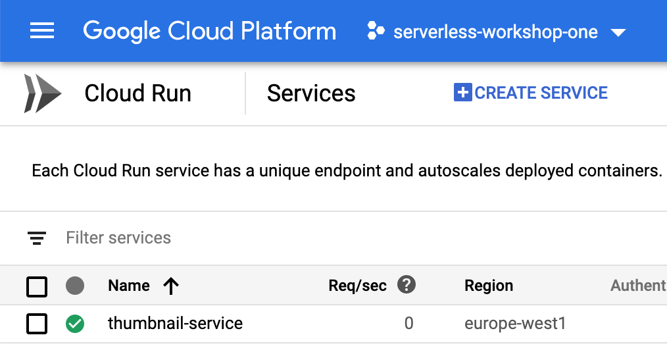Click the Req/sec column header

pyautogui.click(x=357, y=286)
